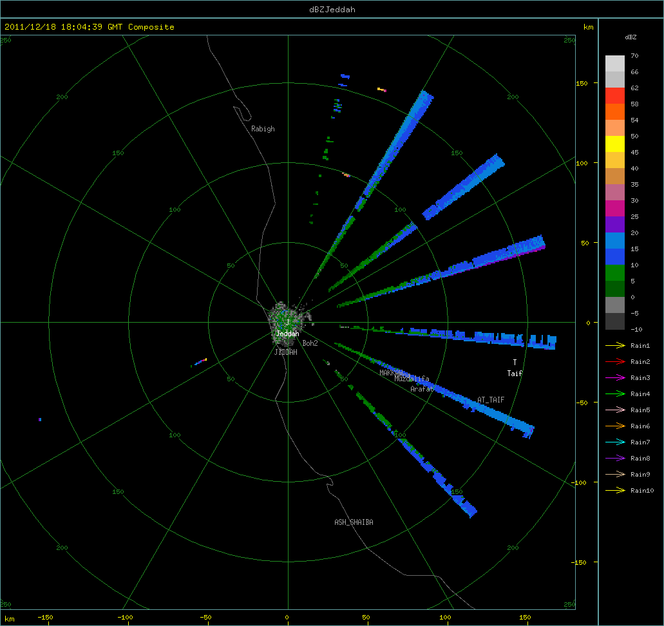664x626 pixels.
Task: Select the dark gray -10 to -5 dBZ swatch
Action: point(615,321)
